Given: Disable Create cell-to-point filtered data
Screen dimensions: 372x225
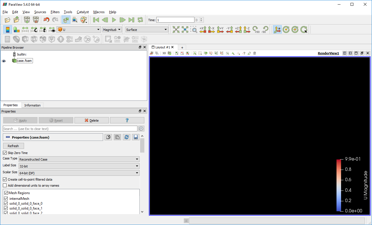Looking at the screenshot, I should pos(5,179).
